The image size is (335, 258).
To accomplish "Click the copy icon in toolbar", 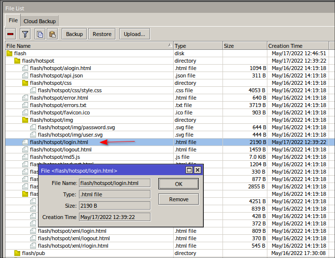I will pos(39,34).
